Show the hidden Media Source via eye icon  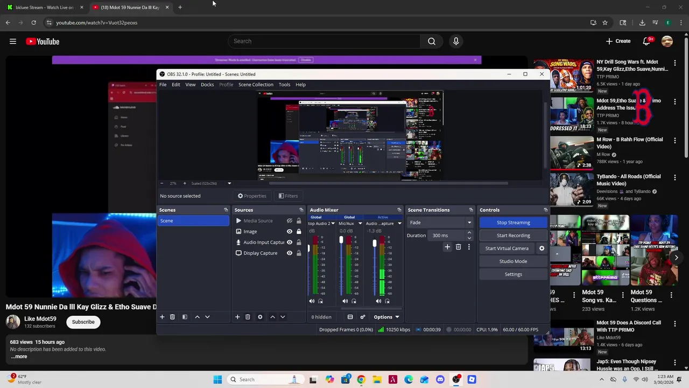[x=290, y=220]
